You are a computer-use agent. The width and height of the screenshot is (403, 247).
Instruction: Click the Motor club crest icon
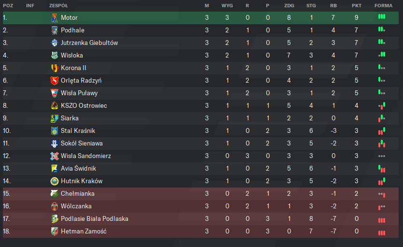coord(55,18)
